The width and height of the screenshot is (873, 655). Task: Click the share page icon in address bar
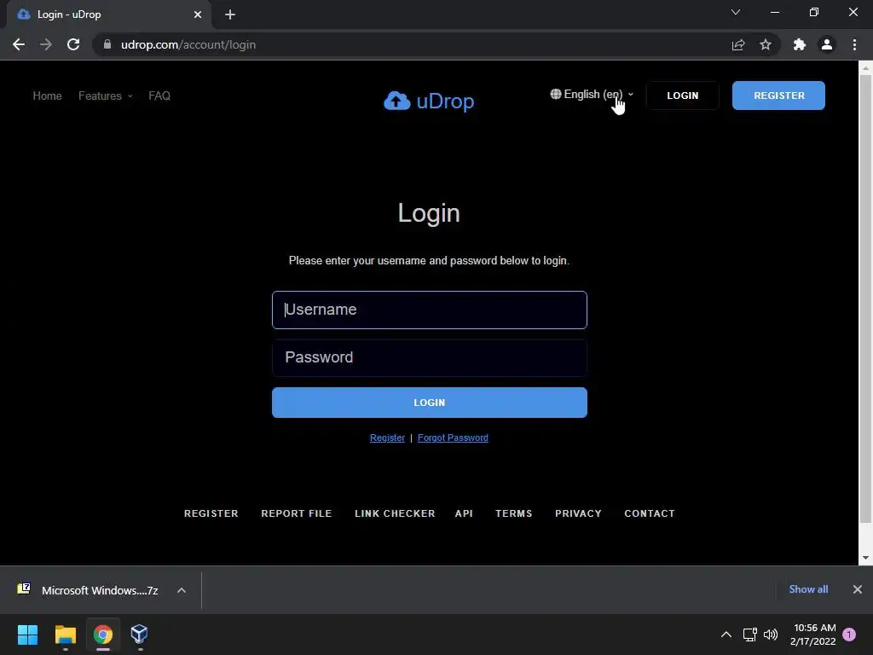(738, 44)
